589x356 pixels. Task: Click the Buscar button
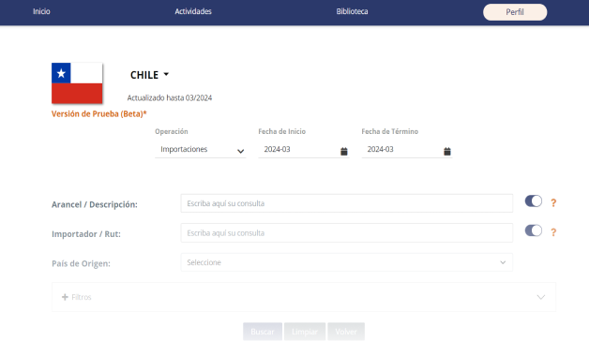pos(263,332)
